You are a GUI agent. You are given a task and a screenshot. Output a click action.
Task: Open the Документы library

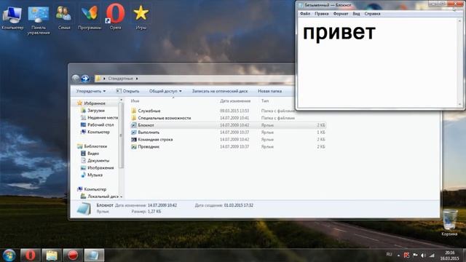click(98, 160)
